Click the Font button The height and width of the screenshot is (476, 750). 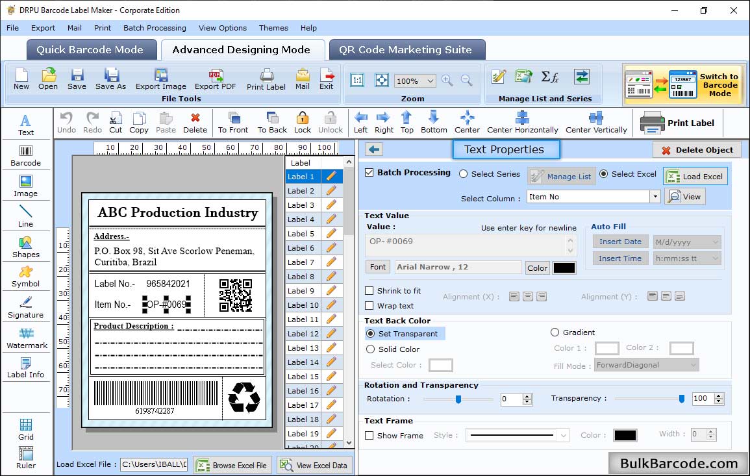pos(377,267)
